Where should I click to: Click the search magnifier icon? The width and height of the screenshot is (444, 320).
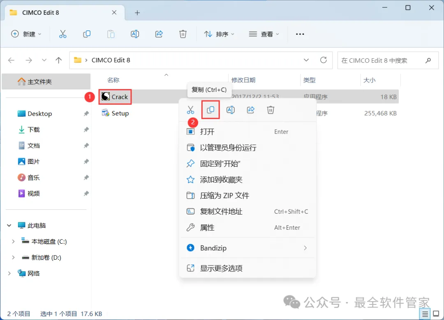click(428, 60)
